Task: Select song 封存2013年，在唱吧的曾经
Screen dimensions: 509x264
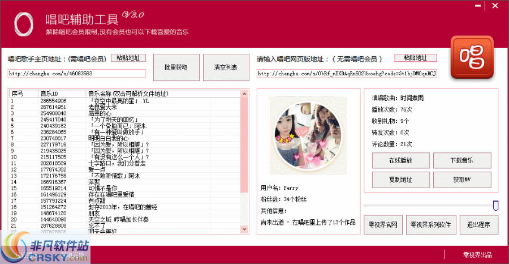Action: (123, 207)
